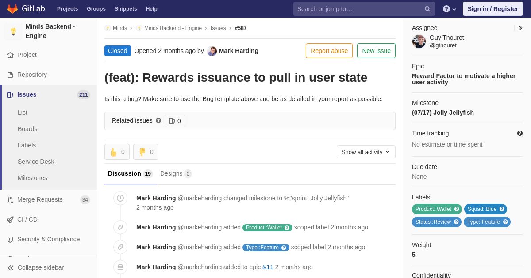The height and width of the screenshot is (278, 531).
Task: Click the Collapse sidebar double-chevron icon
Action: [11, 268]
